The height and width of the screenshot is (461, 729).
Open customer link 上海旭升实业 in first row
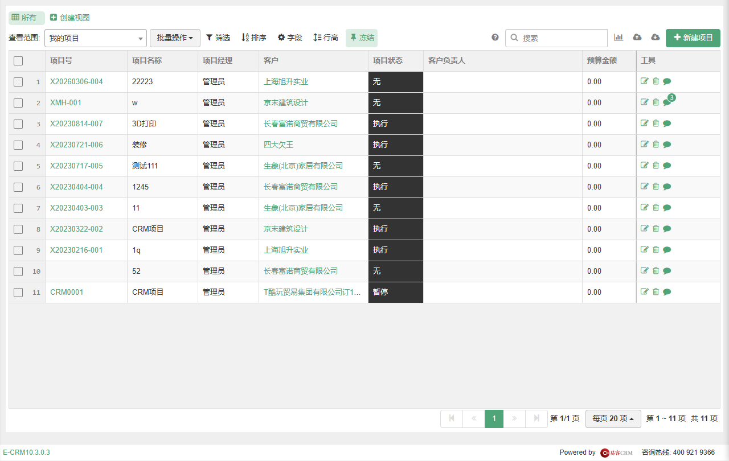[x=286, y=81]
